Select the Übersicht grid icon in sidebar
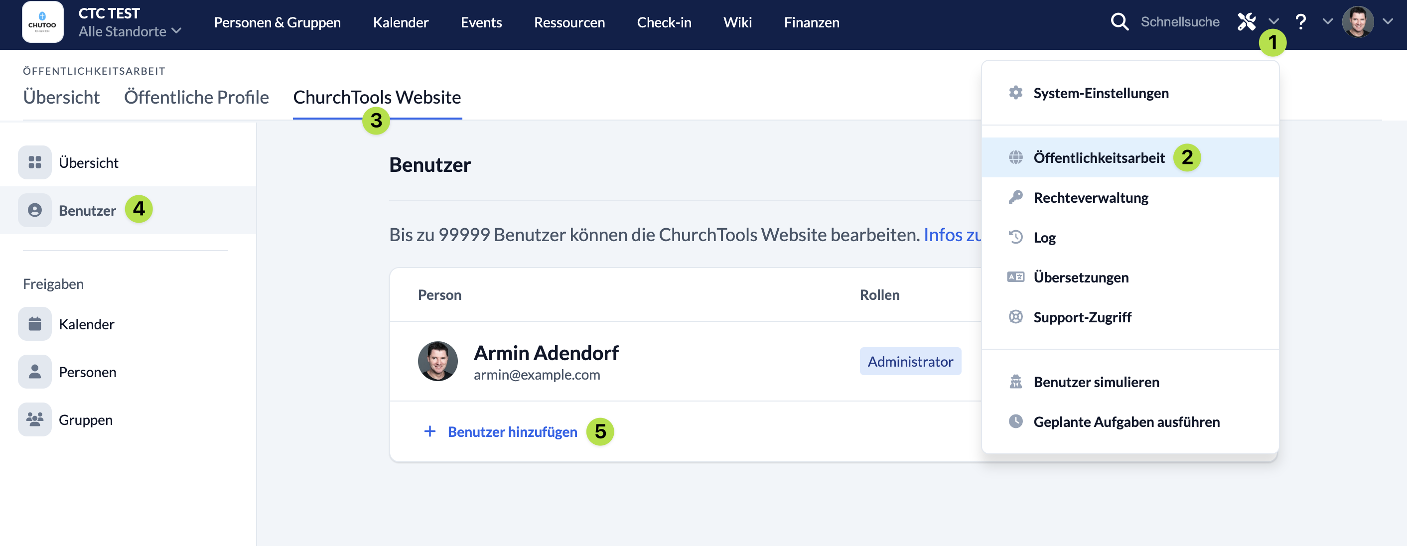This screenshot has width=1407, height=546. 35,162
